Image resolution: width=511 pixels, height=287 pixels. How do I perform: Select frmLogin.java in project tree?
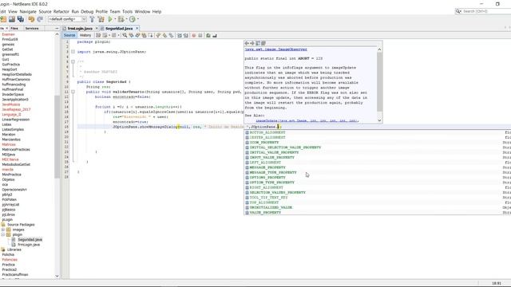click(x=29, y=245)
